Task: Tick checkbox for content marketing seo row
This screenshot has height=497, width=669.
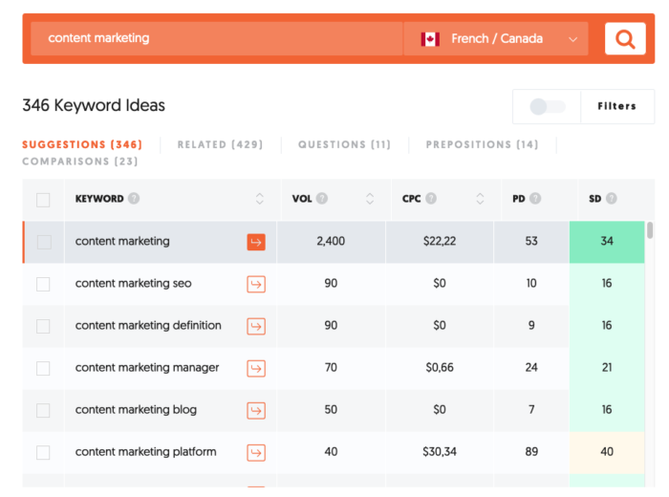Action: 43,284
